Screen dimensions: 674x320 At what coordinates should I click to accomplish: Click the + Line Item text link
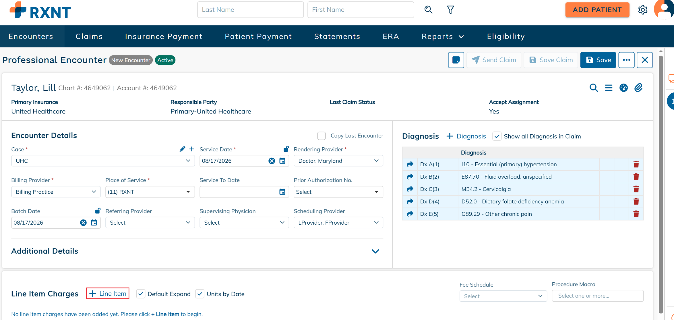point(165,314)
